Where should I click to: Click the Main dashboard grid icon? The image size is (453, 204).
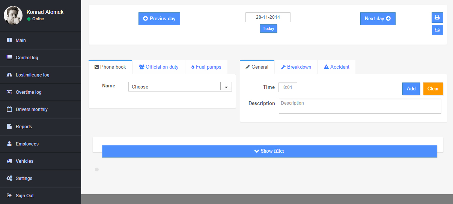click(x=10, y=40)
